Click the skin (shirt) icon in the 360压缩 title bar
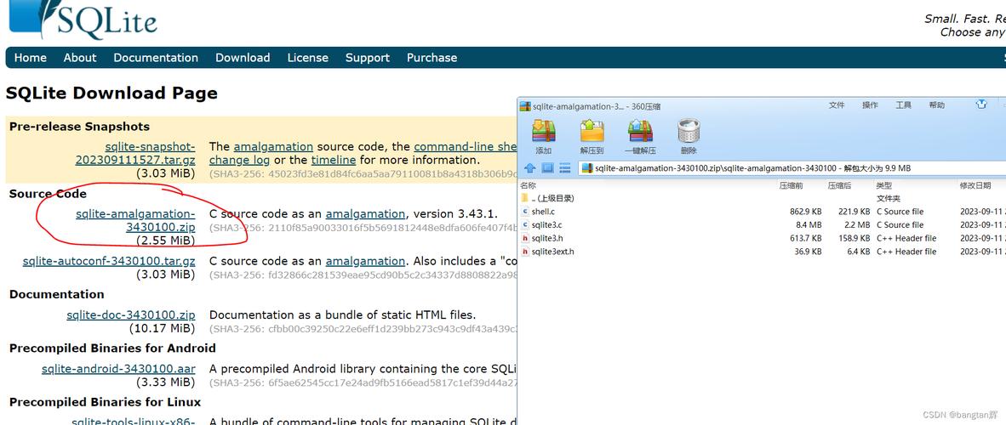1006x425 pixels. click(x=981, y=104)
